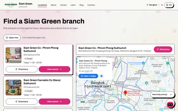Image resolution: width=178 pixels, height=111 pixels.
Task: Open the chatbot assistant robot icon
Action: tap(170, 104)
